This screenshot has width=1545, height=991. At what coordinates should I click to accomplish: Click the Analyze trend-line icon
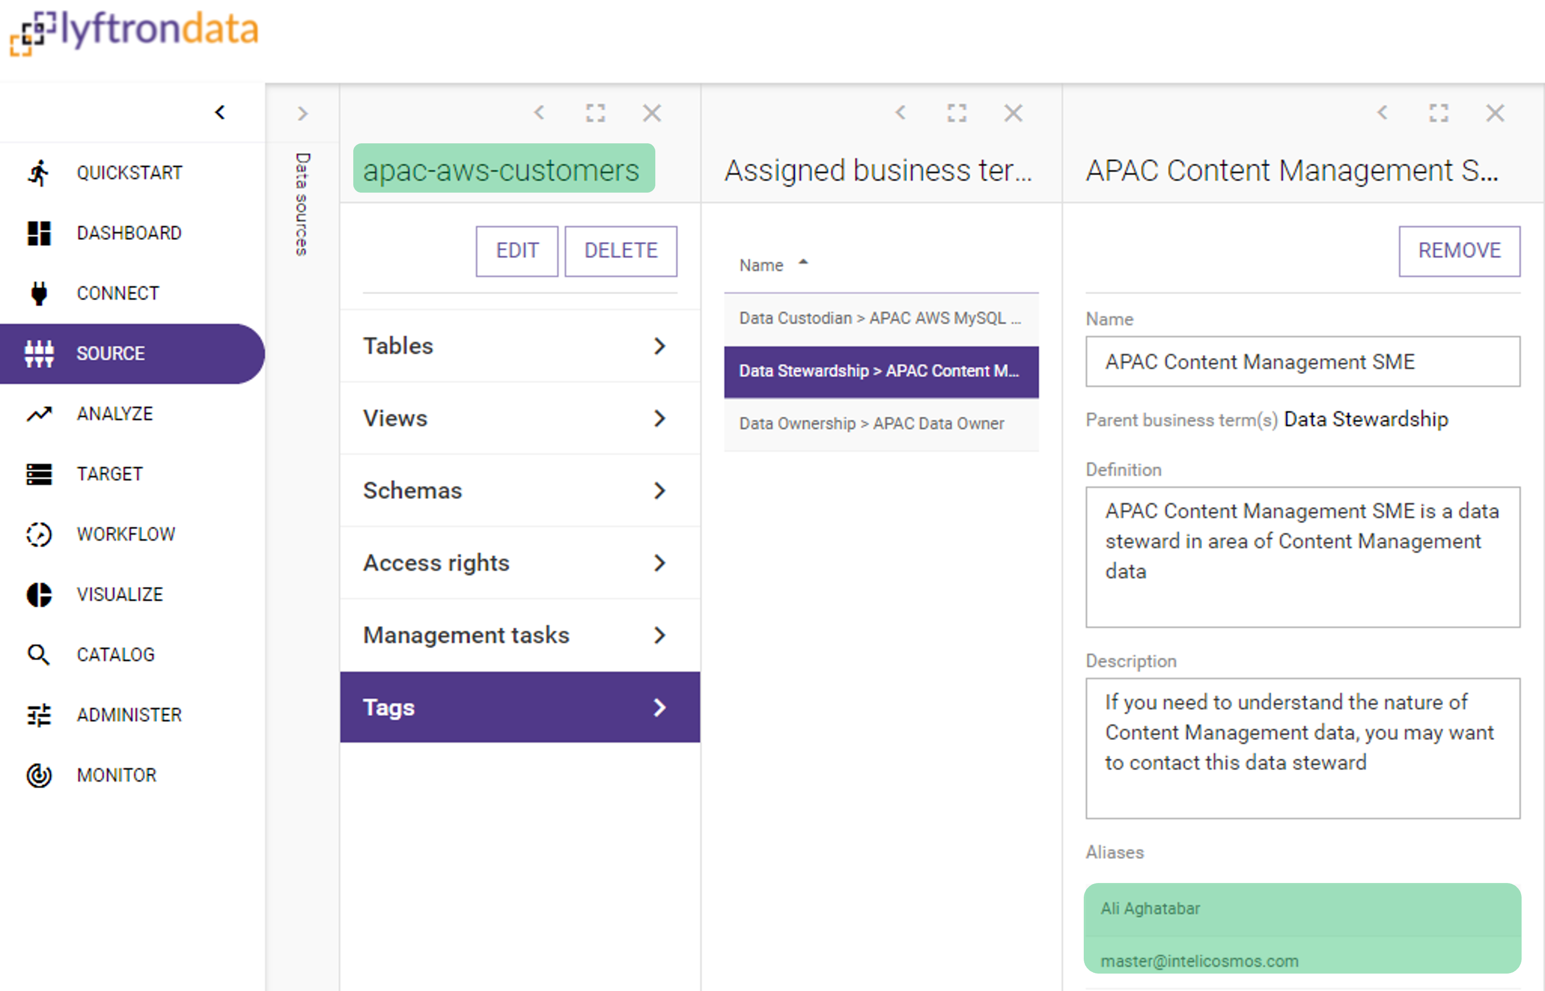39,414
